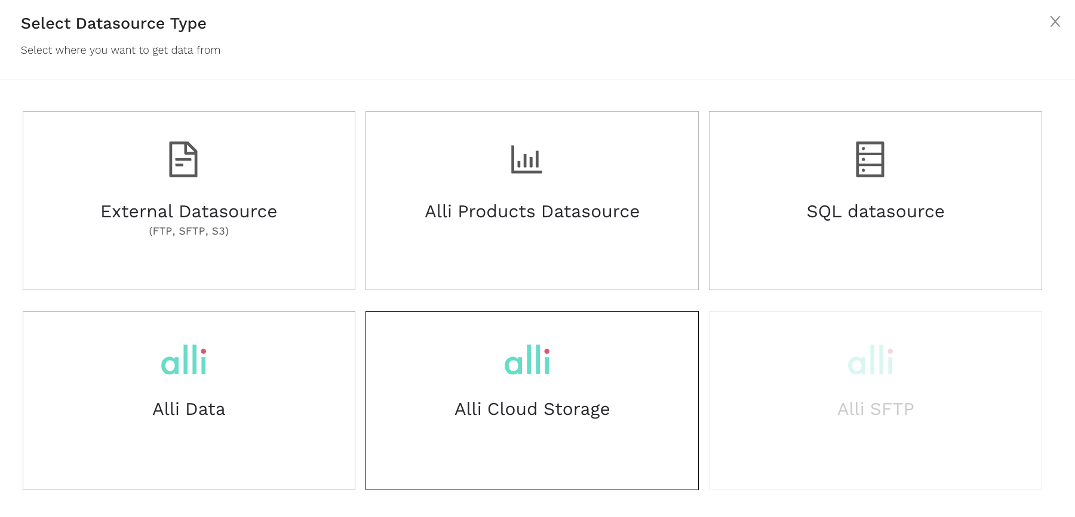The image size is (1075, 517).
Task: Click the bar chart icon for Alli Products
Action: click(x=527, y=159)
